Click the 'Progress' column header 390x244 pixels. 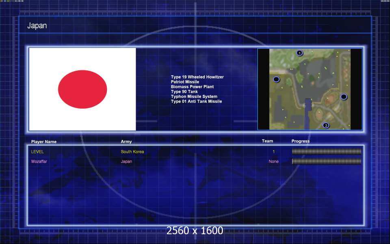(x=301, y=141)
